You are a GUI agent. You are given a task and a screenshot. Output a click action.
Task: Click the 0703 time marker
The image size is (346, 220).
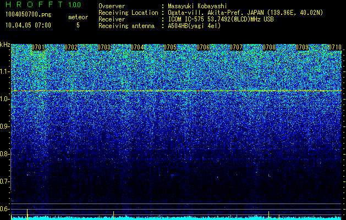pos(104,47)
